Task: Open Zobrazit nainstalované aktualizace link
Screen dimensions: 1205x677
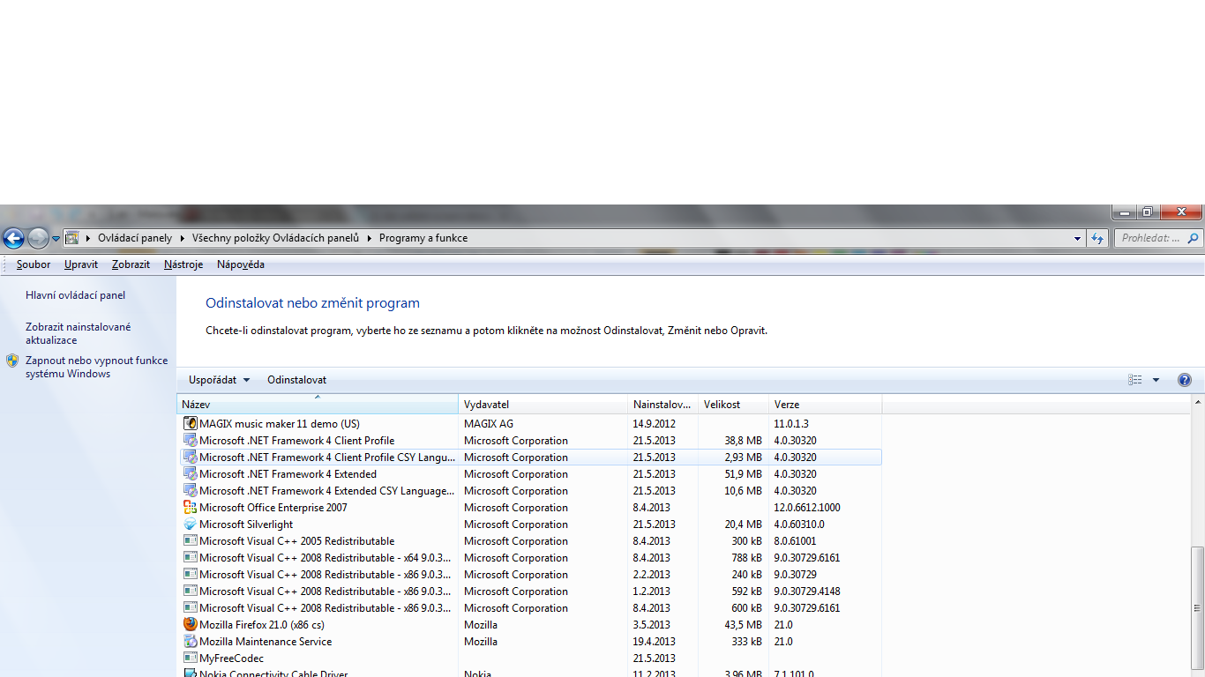Action: pos(79,333)
